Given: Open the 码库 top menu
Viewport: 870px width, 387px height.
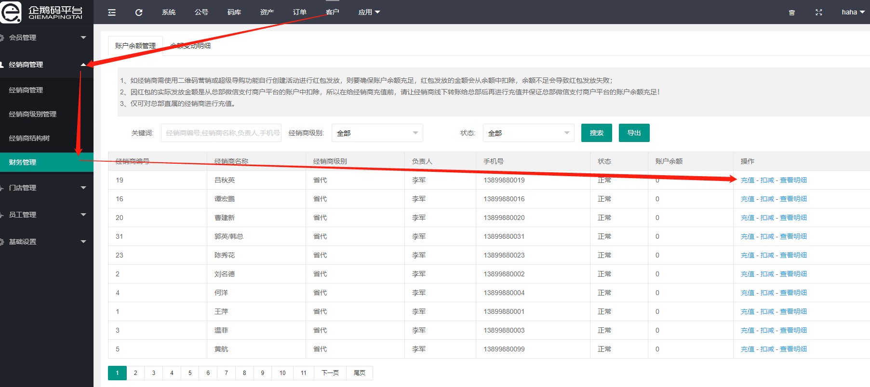Looking at the screenshot, I should pos(234,12).
